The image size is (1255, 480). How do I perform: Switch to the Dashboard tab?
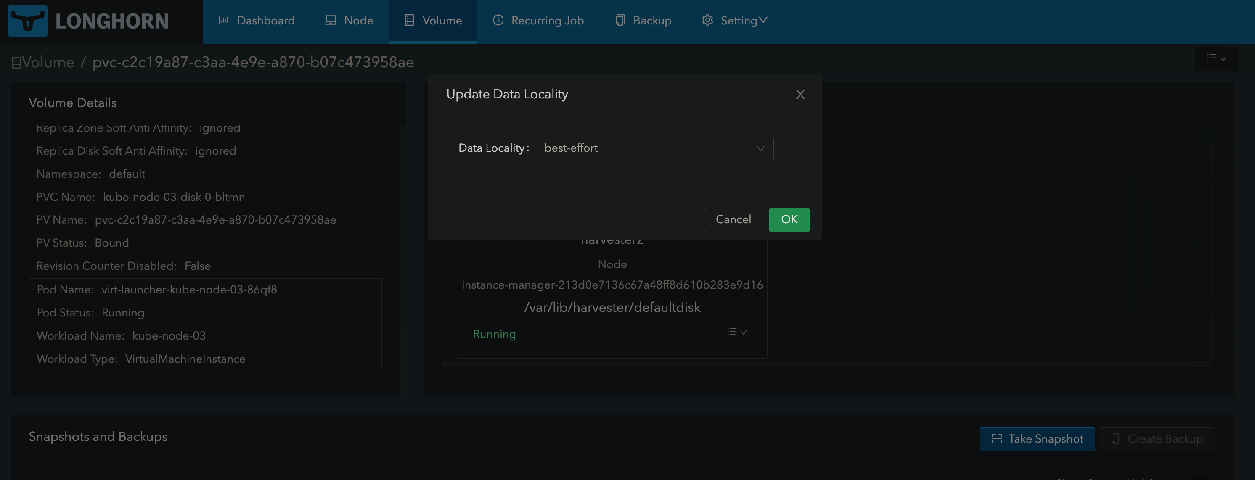point(257,21)
